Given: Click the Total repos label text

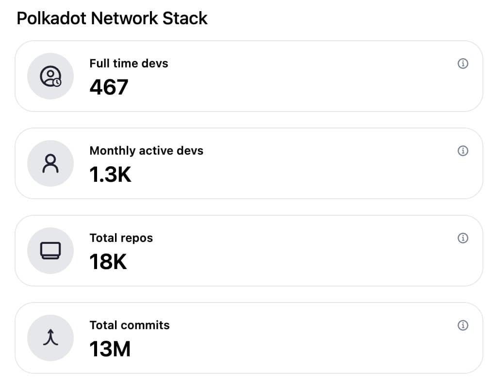Looking at the screenshot, I should (121, 238).
